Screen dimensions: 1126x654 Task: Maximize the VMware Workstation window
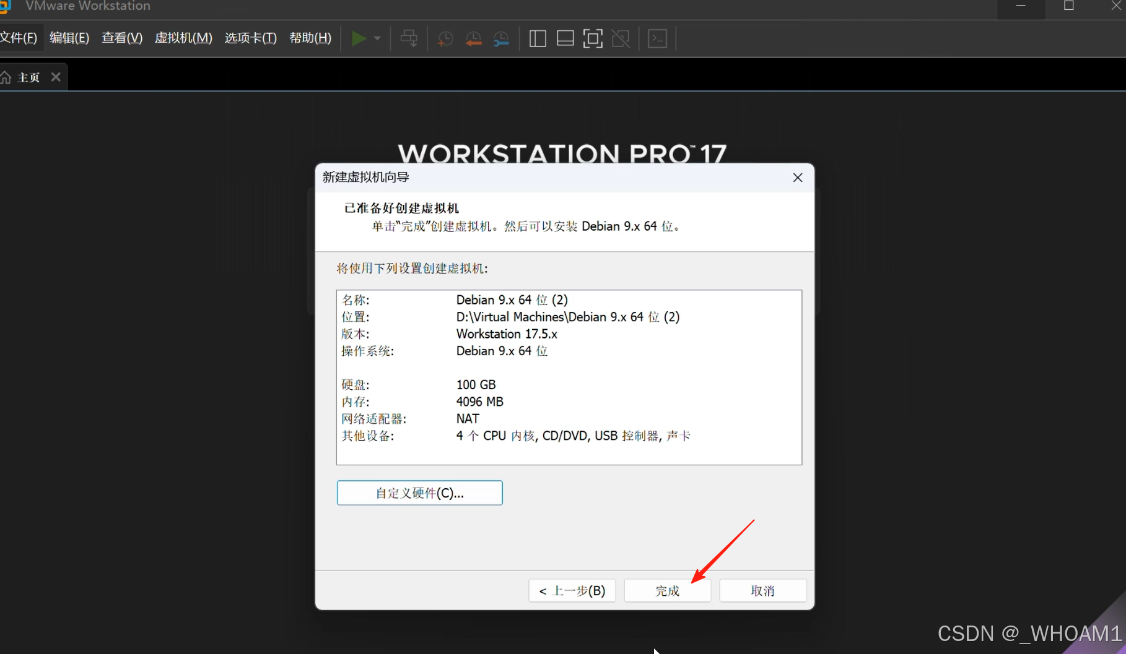tap(1069, 6)
